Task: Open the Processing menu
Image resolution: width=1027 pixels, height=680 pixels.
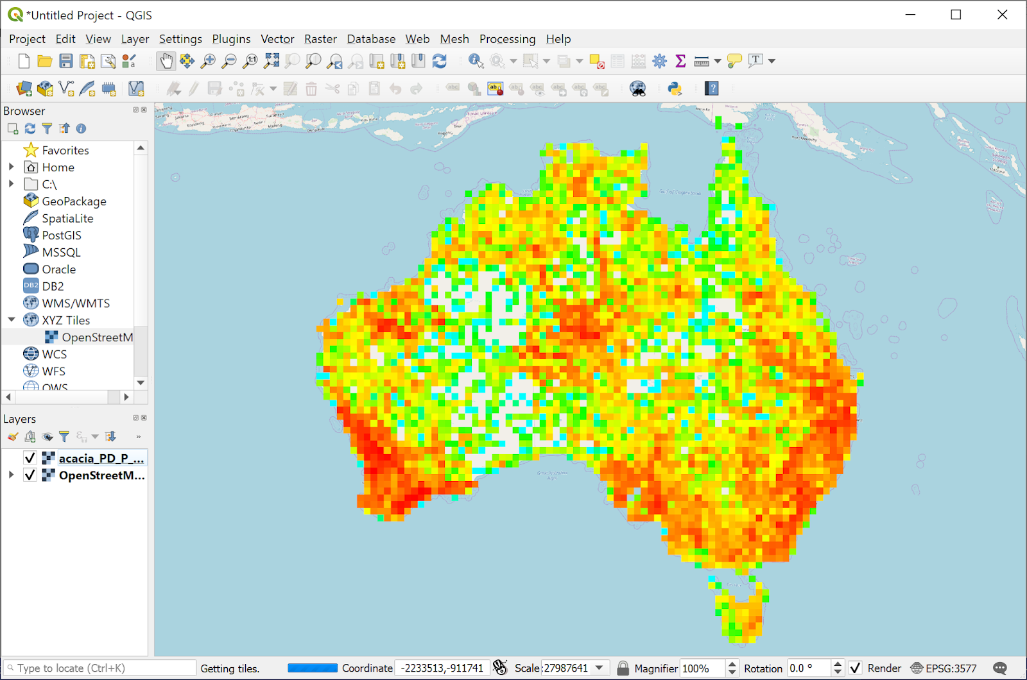Action: click(x=507, y=39)
